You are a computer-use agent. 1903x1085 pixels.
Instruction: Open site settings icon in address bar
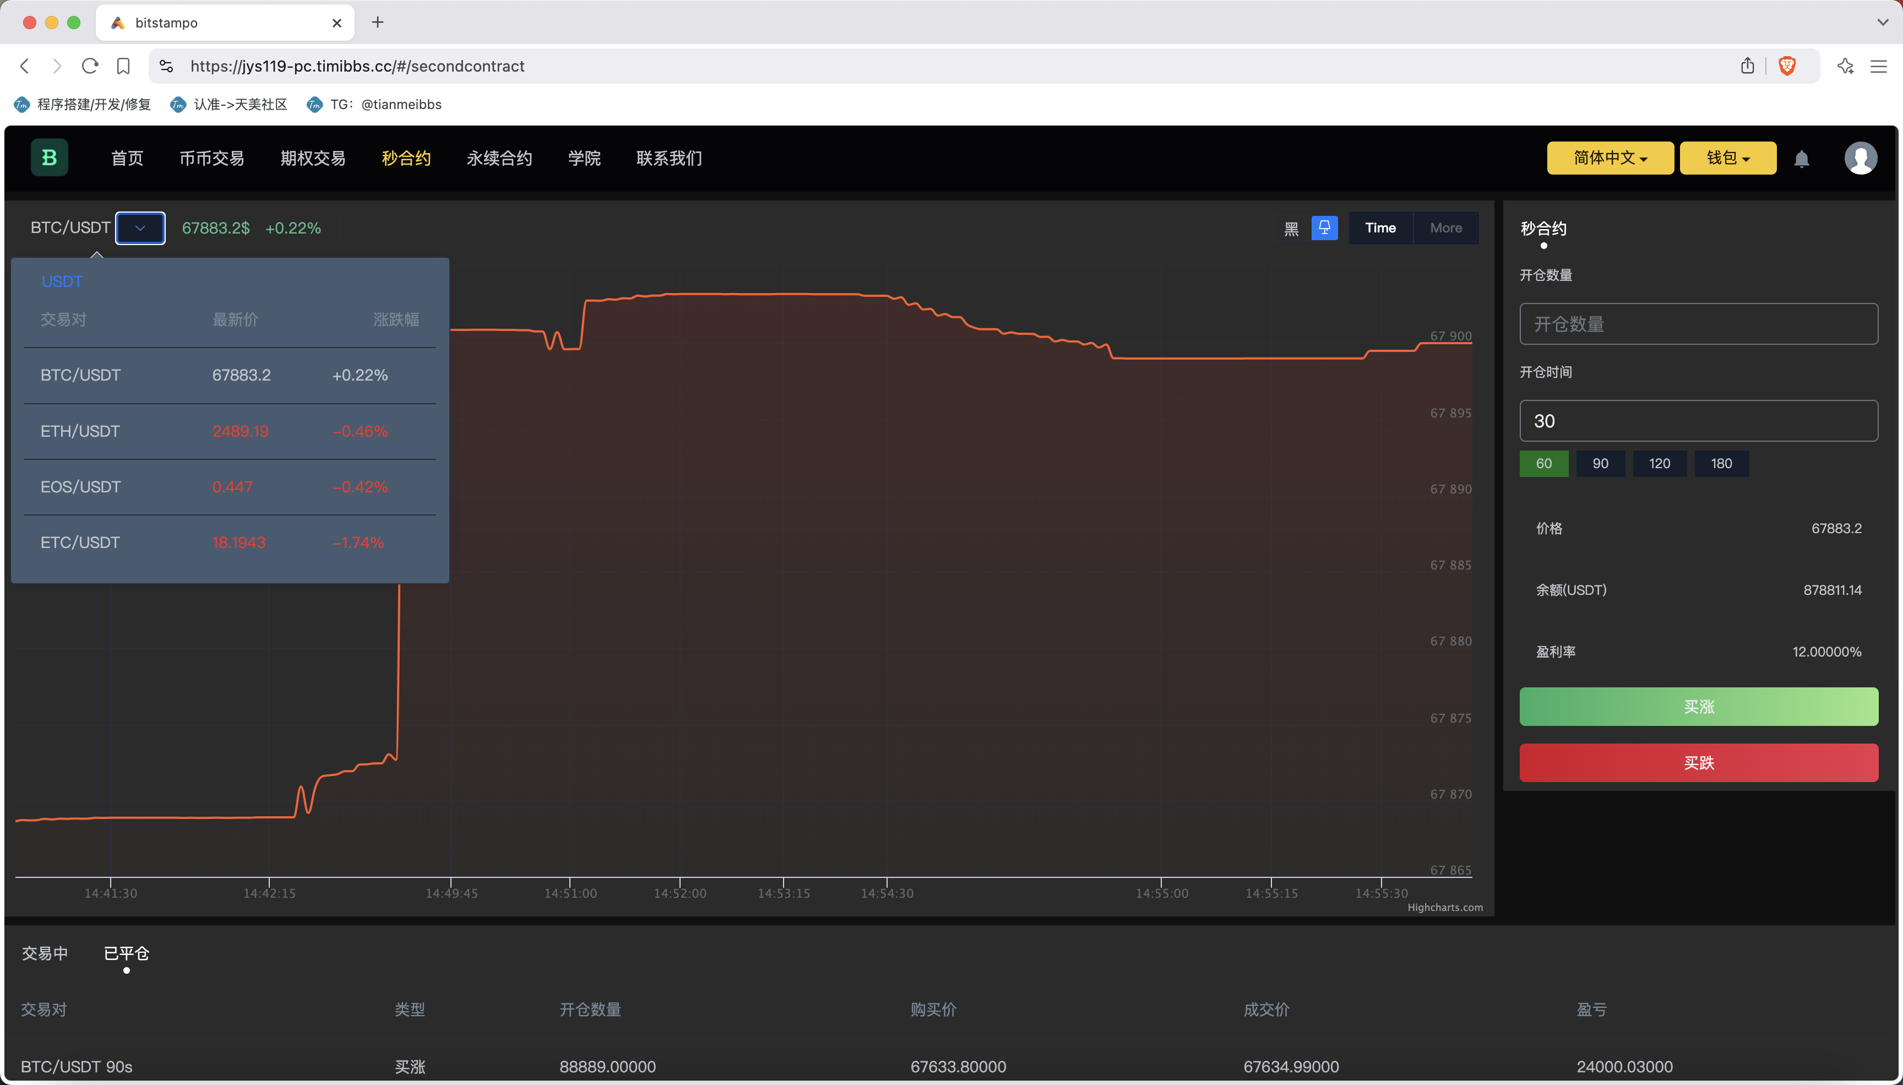pyautogui.click(x=167, y=66)
